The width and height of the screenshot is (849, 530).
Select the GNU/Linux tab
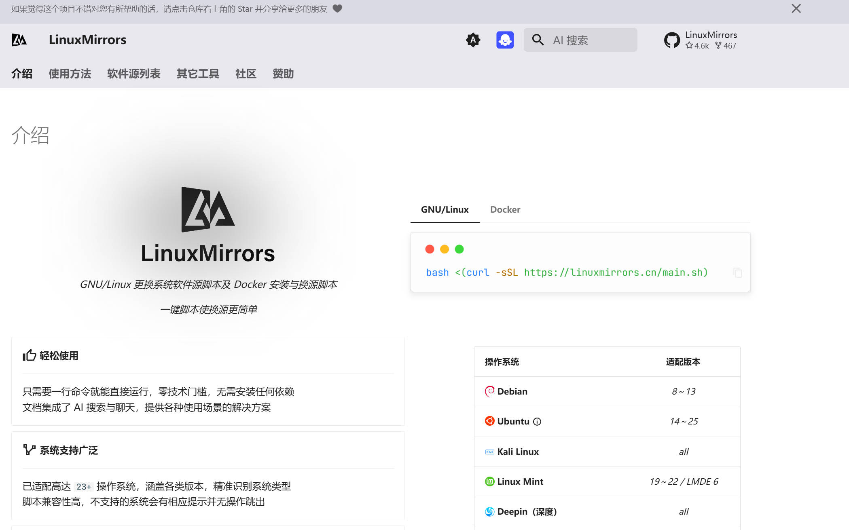coord(445,209)
